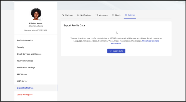Click the Kristen Kunis name text
This screenshot has width=186, height=102.
36,23
